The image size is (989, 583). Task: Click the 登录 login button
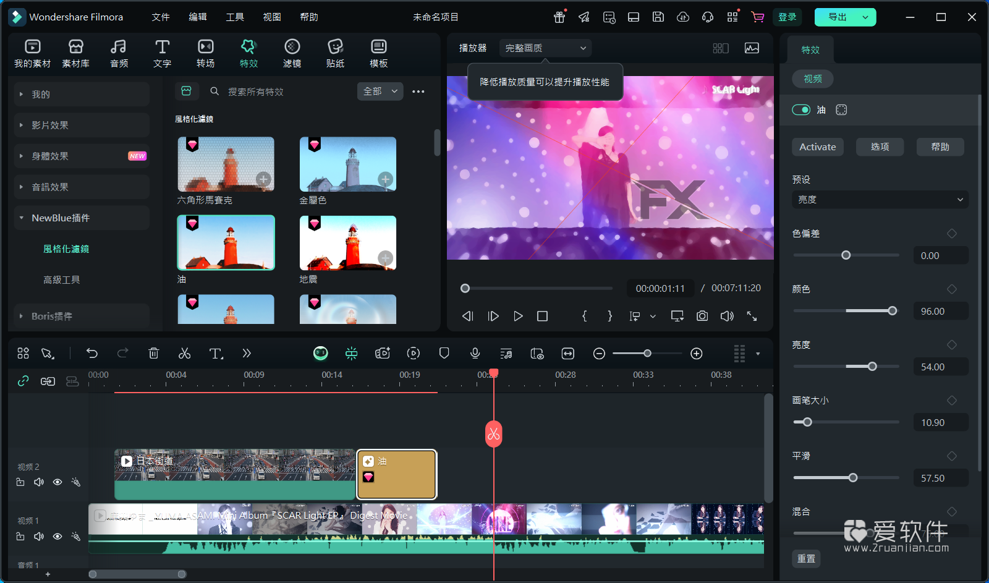tap(787, 17)
